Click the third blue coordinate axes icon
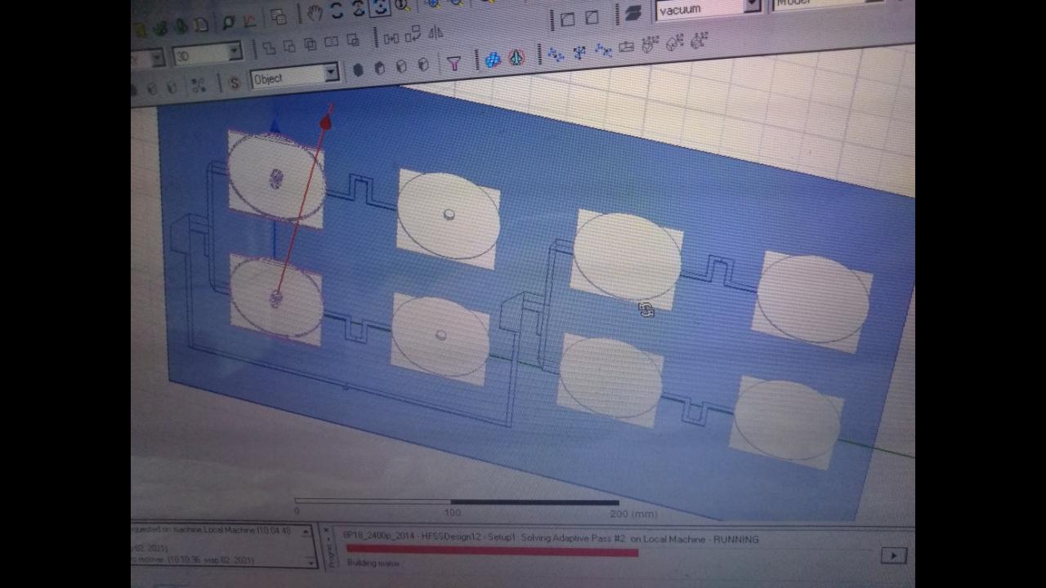Screen dimensions: 1046x588 tap(603, 51)
